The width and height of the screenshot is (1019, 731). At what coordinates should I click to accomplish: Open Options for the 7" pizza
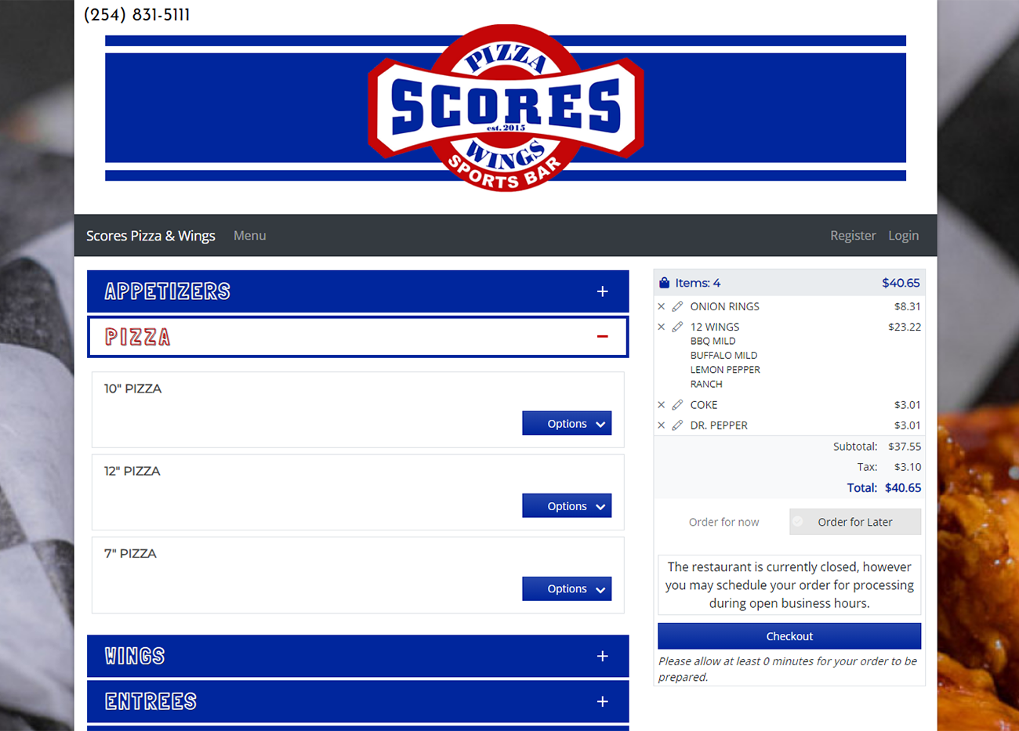[567, 589]
